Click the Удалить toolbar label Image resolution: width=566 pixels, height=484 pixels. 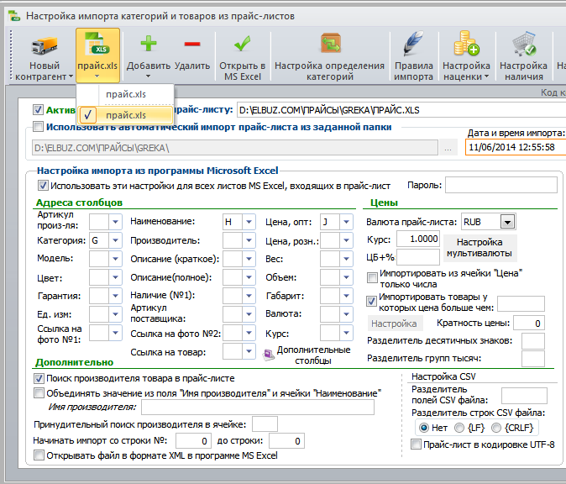192,66
